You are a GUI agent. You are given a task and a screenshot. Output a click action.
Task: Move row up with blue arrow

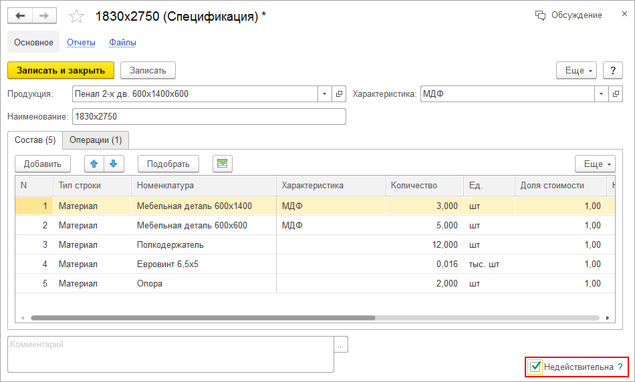[x=94, y=164]
